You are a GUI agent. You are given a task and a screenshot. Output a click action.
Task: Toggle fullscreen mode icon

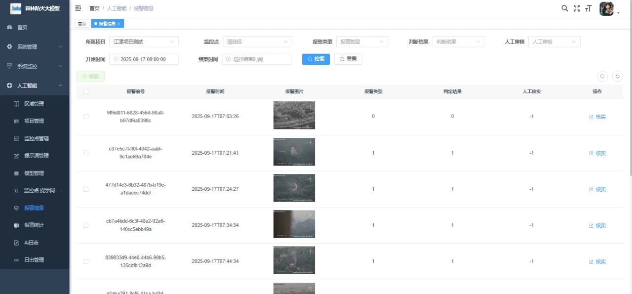point(577,8)
